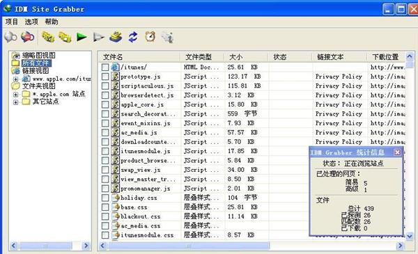Check the box for browserdetect.js
This screenshot has width=418, height=254.
(x=105, y=95)
